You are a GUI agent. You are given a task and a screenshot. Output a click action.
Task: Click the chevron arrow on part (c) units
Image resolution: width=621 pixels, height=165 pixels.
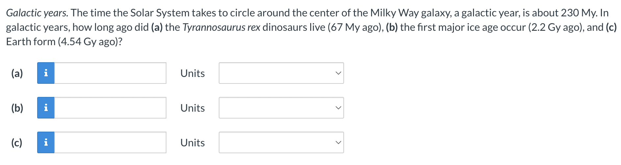tap(338, 142)
